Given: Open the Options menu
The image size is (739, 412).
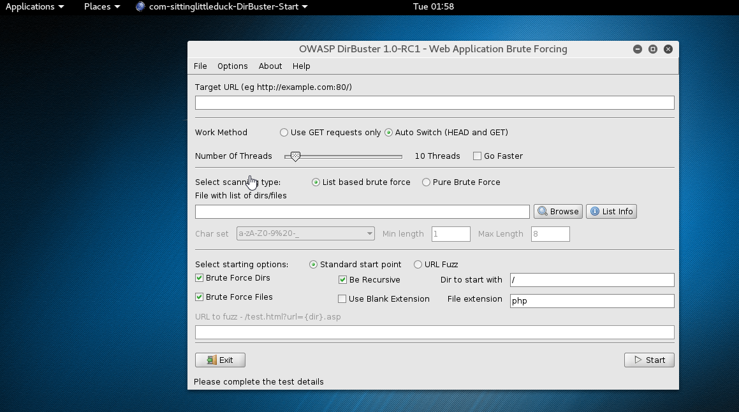Looking at the screenshot, I should click(x=232, y=66).
